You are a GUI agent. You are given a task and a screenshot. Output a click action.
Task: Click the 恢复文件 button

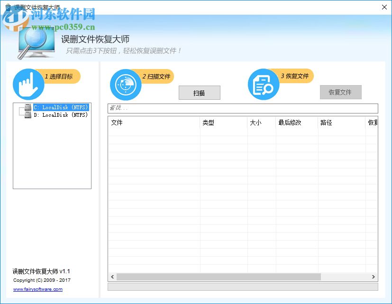tap(340, 92)
